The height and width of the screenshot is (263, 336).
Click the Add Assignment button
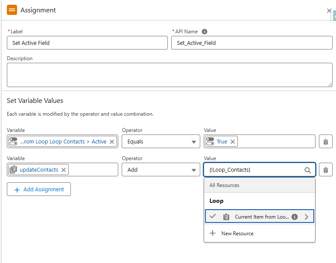pyautogui.click(x=39, y=189)
